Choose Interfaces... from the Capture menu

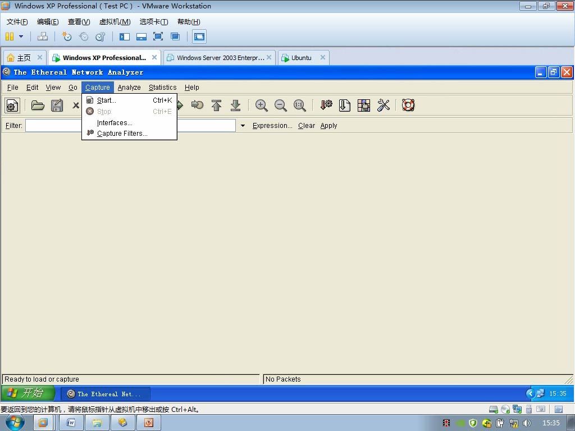click(x=130, y=123)
